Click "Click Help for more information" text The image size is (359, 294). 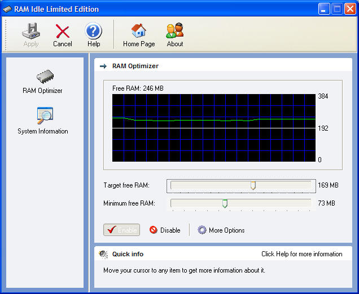[302, 254]
